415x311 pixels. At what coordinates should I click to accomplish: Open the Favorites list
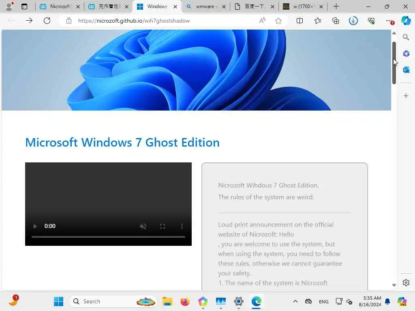tap(318, 21)
